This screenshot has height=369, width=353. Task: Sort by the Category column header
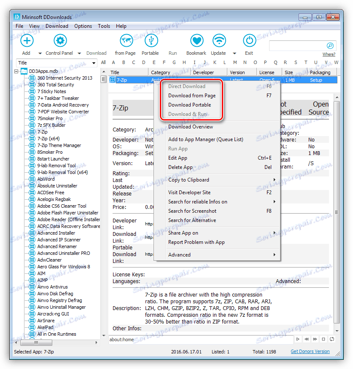pyautogui.click(x=169, y=72)
